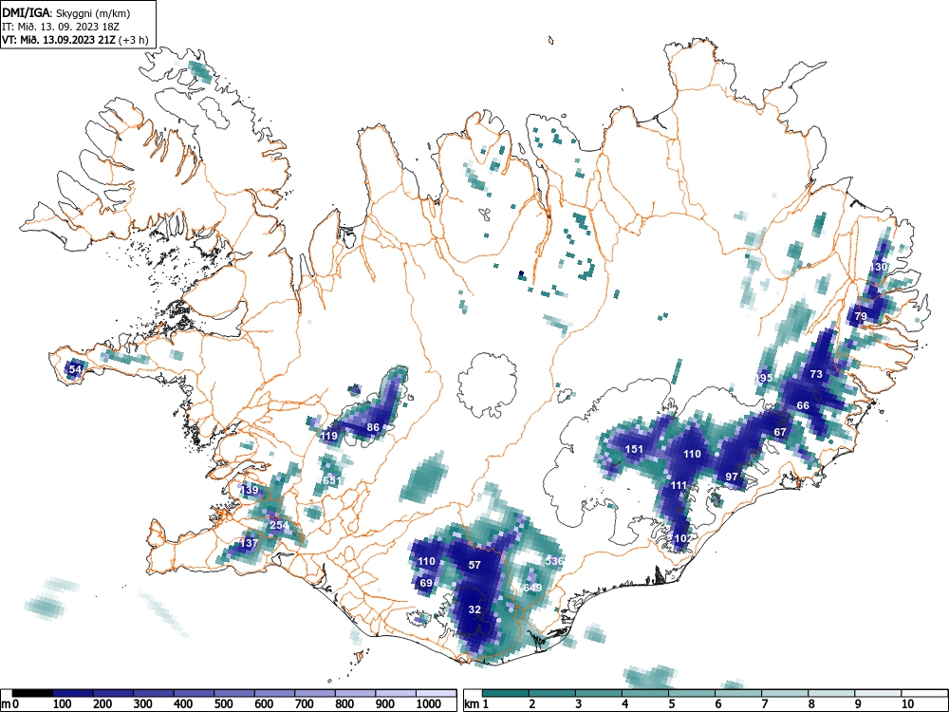Click the visibility value 151 on the map
The width and height of the screenshot is (949, 712).
[x=634, y=449]
